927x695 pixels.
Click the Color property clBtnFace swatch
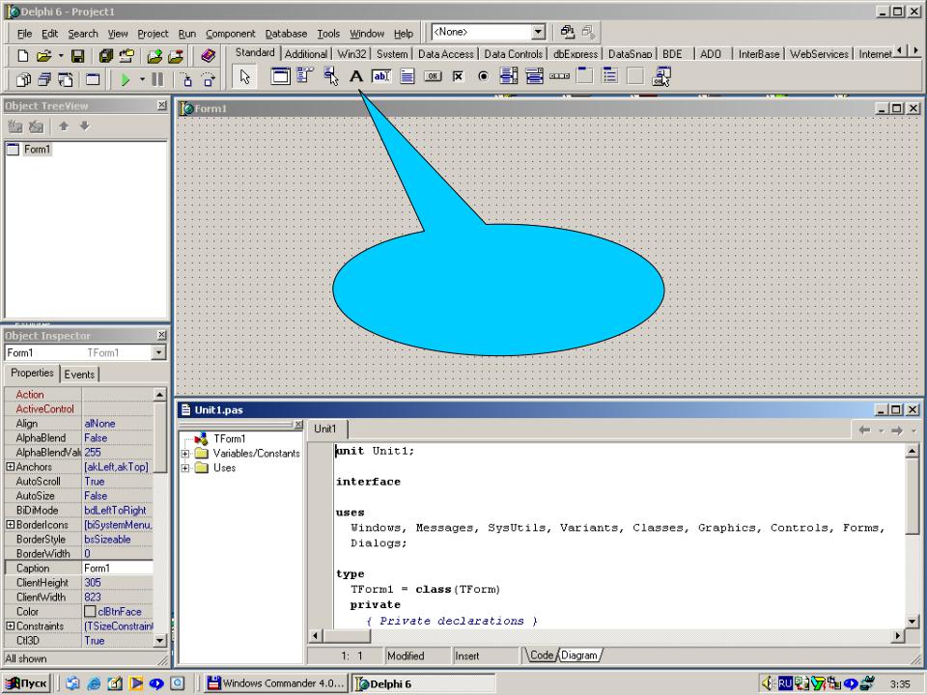click(90, 612)
